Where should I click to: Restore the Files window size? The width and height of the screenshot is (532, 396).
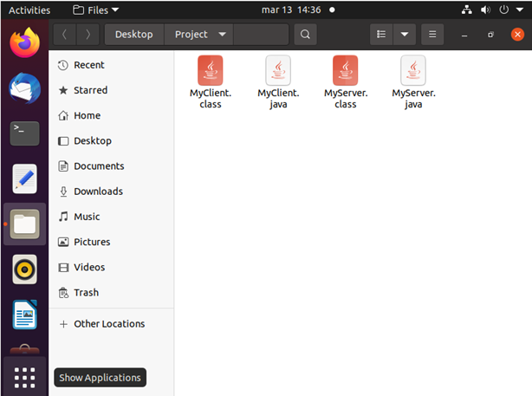pos(490,35)
